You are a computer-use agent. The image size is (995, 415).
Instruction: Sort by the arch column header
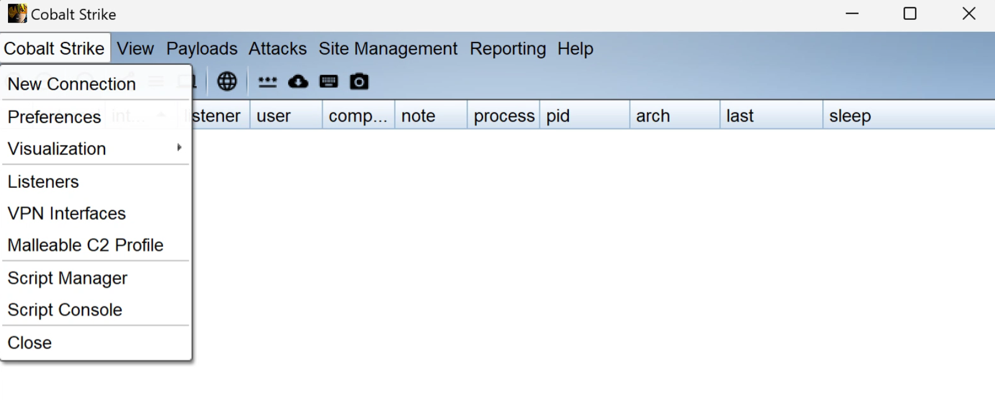(675, 116)
